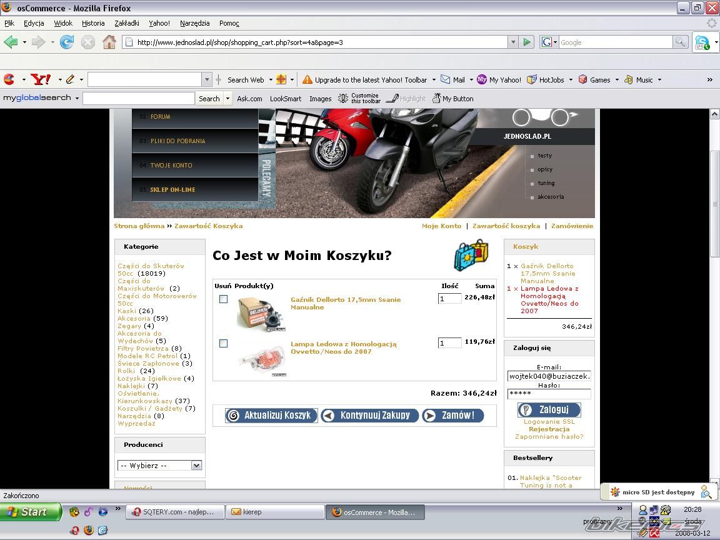Click the Zamów! order button

452,416
